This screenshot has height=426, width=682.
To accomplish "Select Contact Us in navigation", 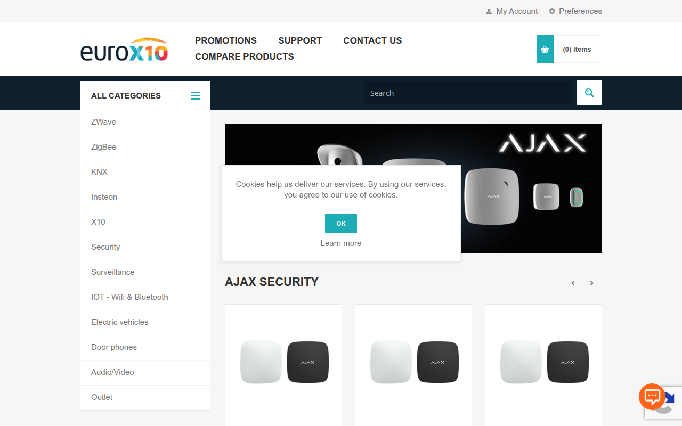I will tap(372, 40).
